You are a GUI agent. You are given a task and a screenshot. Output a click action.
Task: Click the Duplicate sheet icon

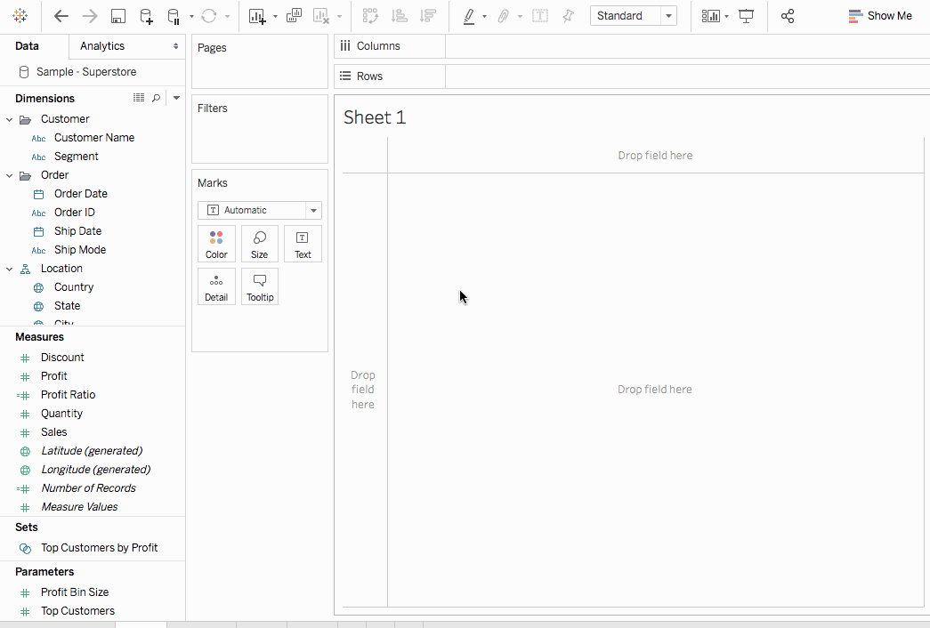coord(294,16)
